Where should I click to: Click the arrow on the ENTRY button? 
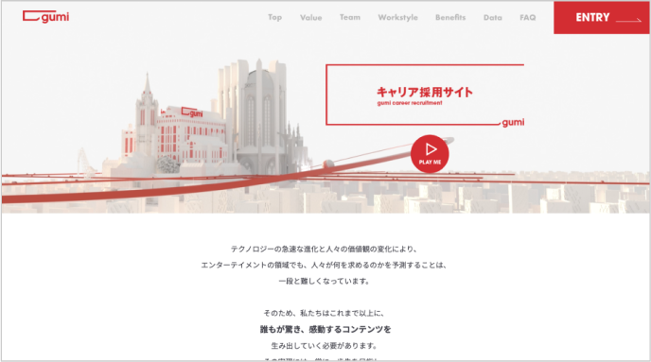click(628, 20)
